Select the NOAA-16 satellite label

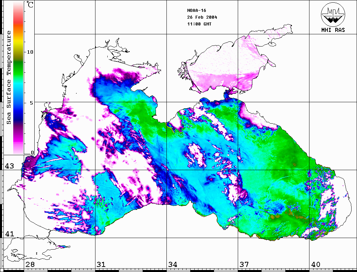point(196,11)
